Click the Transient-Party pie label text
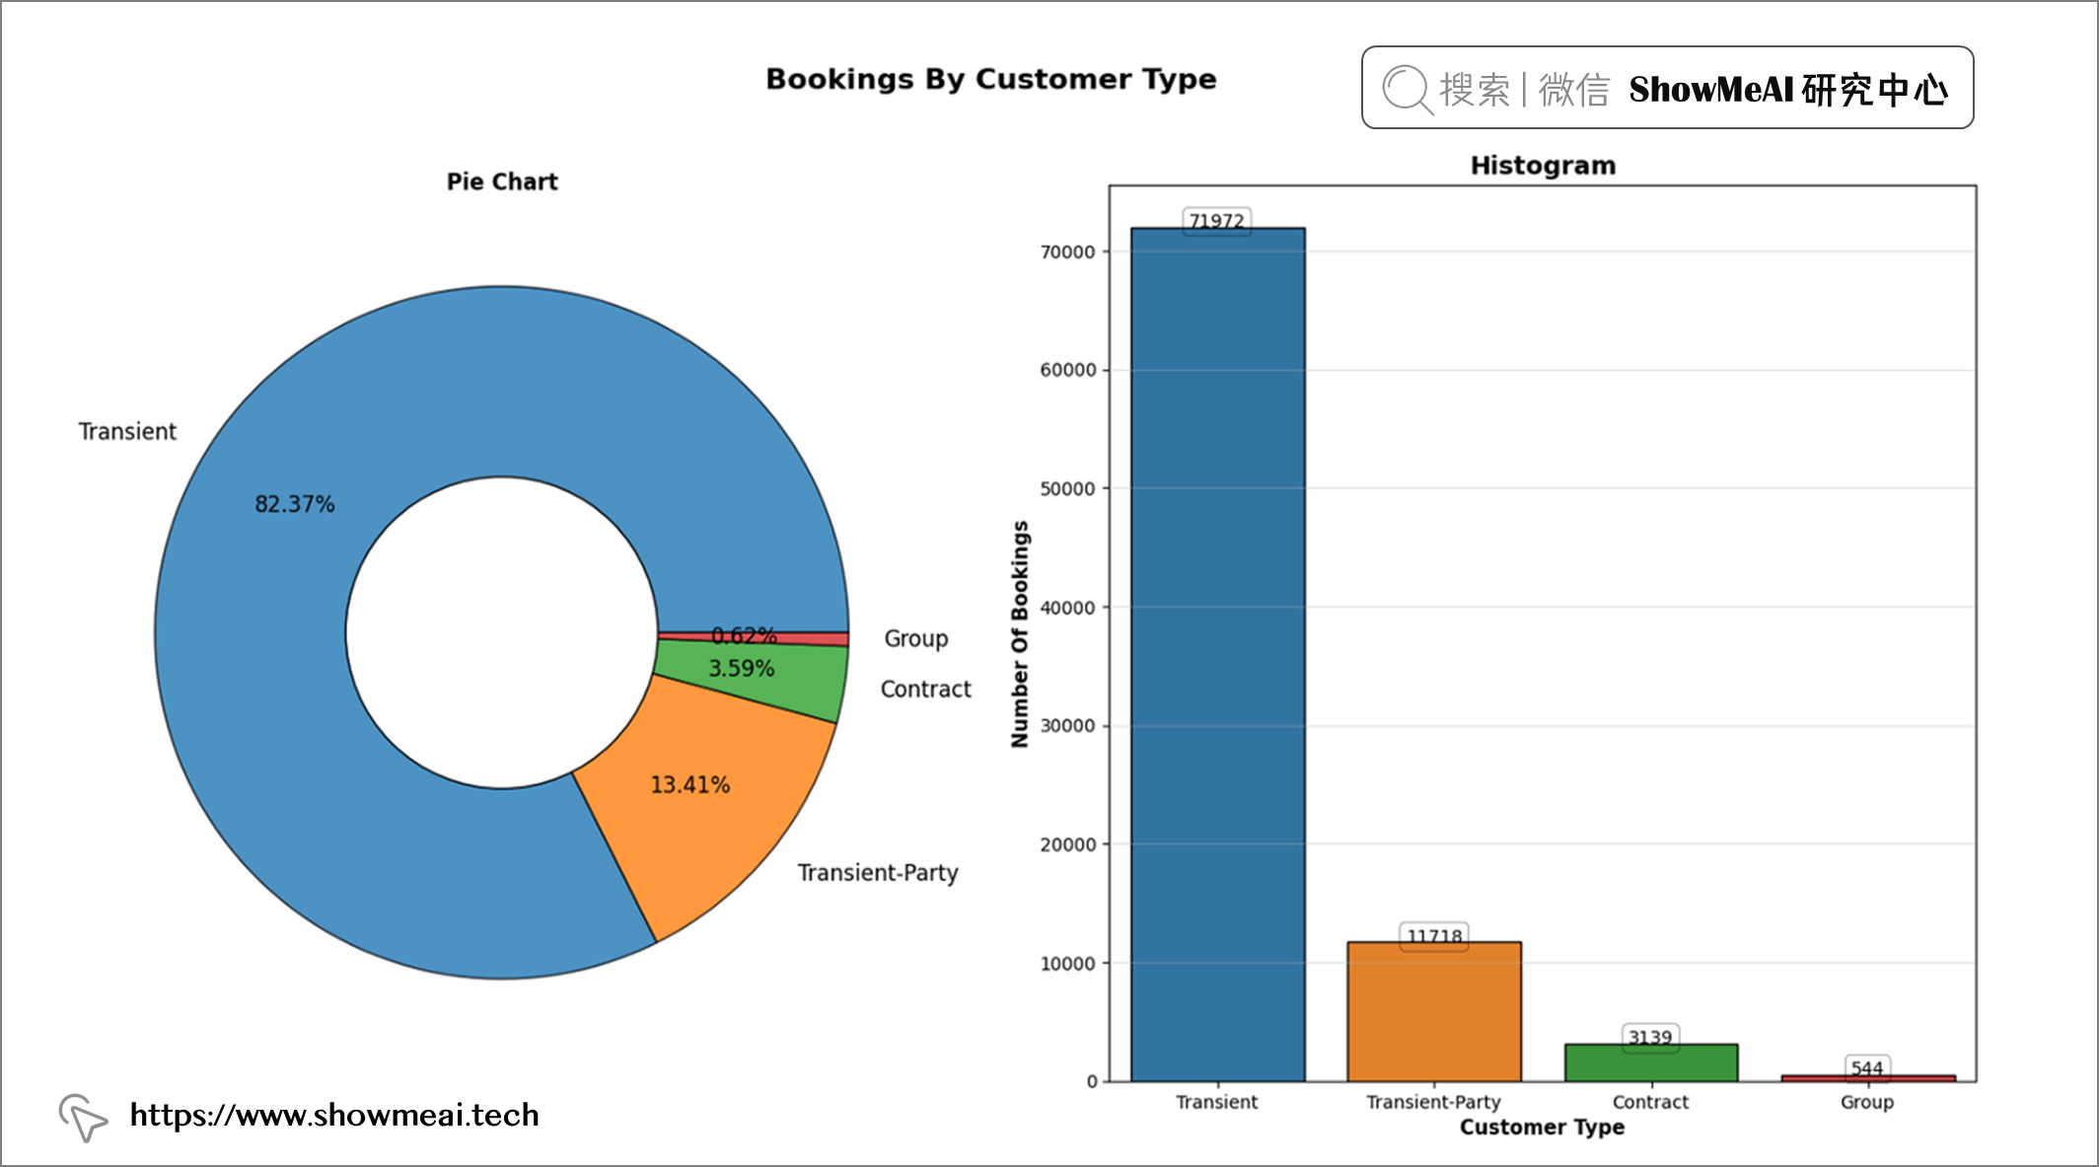Image resolution: width=2099 pixels, height=1167 pixels. (x=878, y=873)
